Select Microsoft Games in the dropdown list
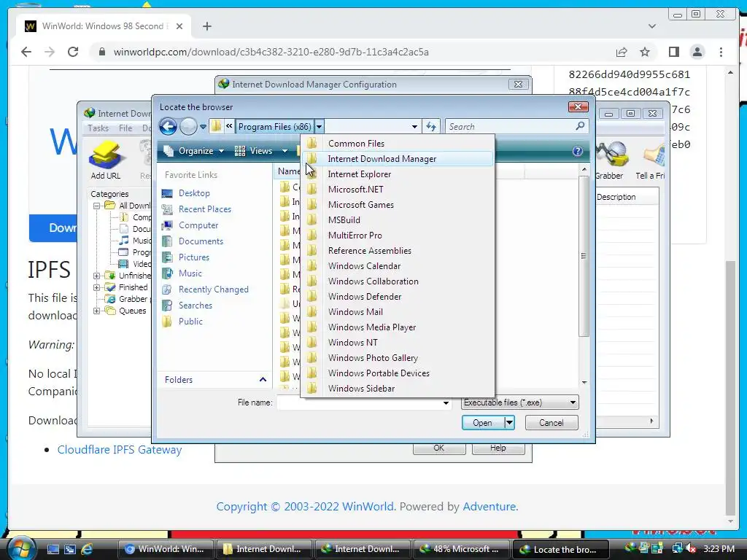The image size is (747, 560). coord(398,205)
